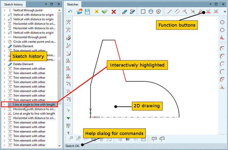228x150 pixels.
Task: Select the unhighlighted 'Line at angle to line with length'
Action: 34,113
